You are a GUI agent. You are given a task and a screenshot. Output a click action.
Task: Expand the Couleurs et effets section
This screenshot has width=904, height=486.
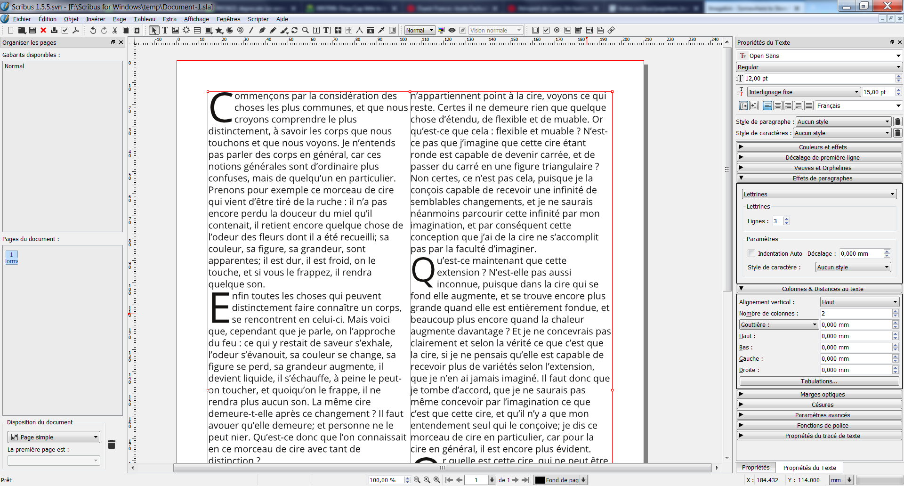click(x=819, y=147)
